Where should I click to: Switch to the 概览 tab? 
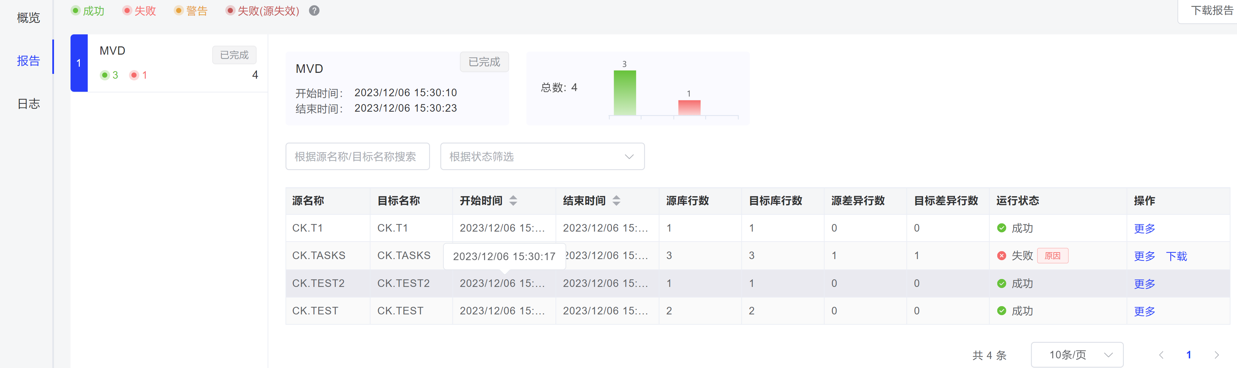click(28, 18)
